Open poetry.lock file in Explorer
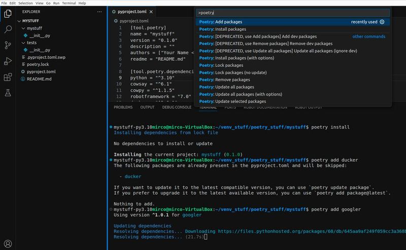This screenshot has height=250, width=406. pyautogui.click(x=37, y=64)
